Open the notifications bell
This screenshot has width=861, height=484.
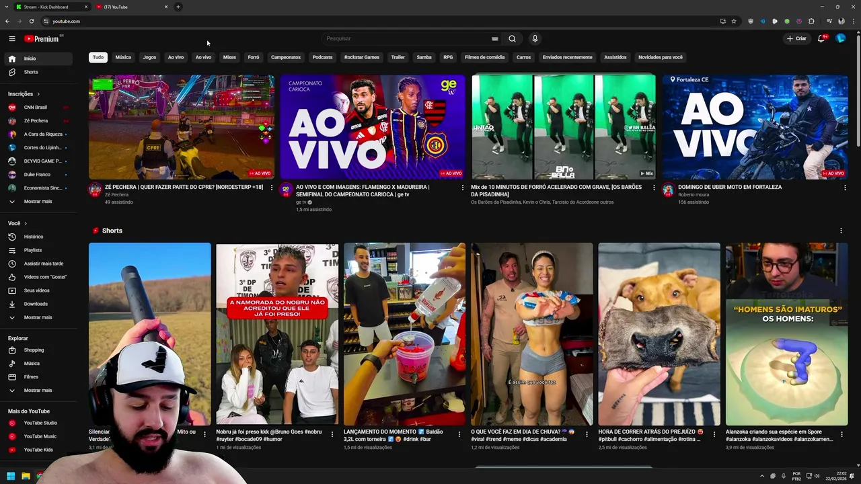click(821, 38)
